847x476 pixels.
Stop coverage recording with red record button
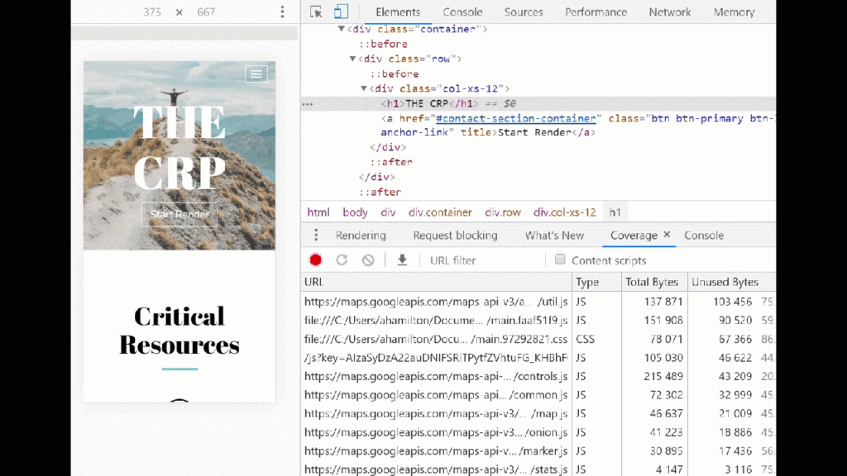317,259
